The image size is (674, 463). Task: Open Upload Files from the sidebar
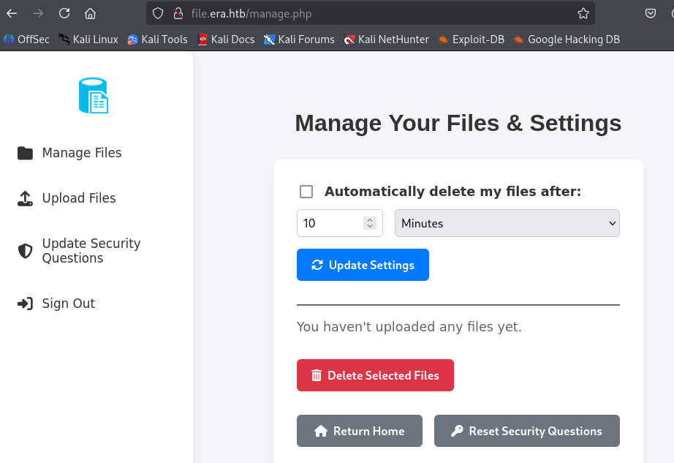tap(78, 198)
